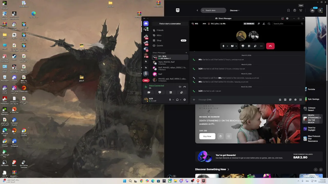Open the emoji picker in message bar
Screen dimensions: 328x184
pos(295,100)
